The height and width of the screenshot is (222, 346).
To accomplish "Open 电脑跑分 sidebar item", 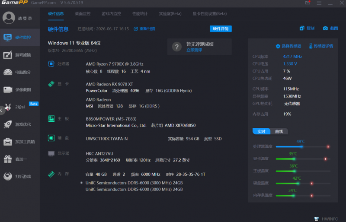I will pos(20,72).
